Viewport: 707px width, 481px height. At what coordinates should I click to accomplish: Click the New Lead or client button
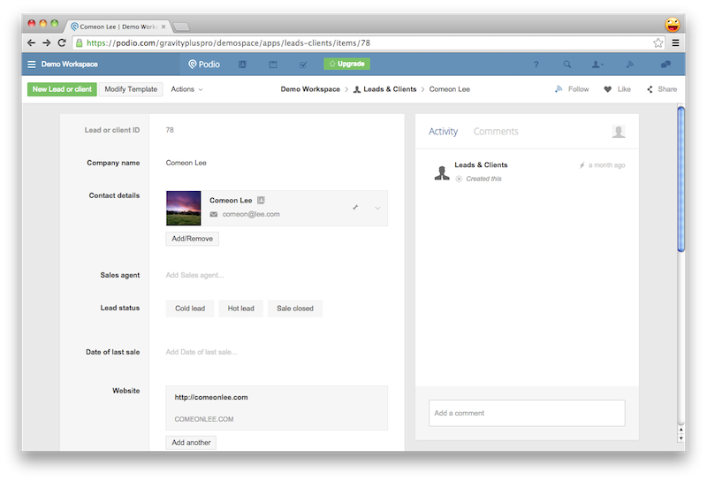pyautogui.click(x=62, y=89)
